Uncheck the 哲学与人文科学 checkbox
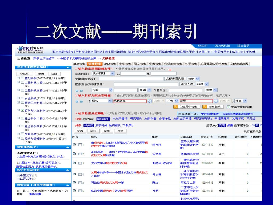Image resolution: width=273 pixels, height=205 pixels. coord(22,110)
